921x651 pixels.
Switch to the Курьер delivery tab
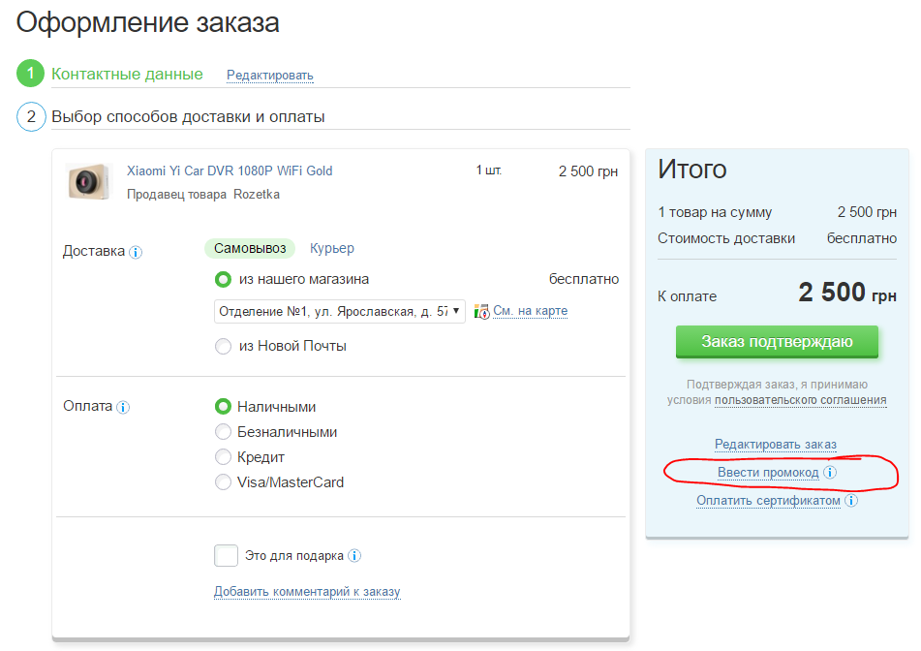pyautogui.click(x=332, y=249)
